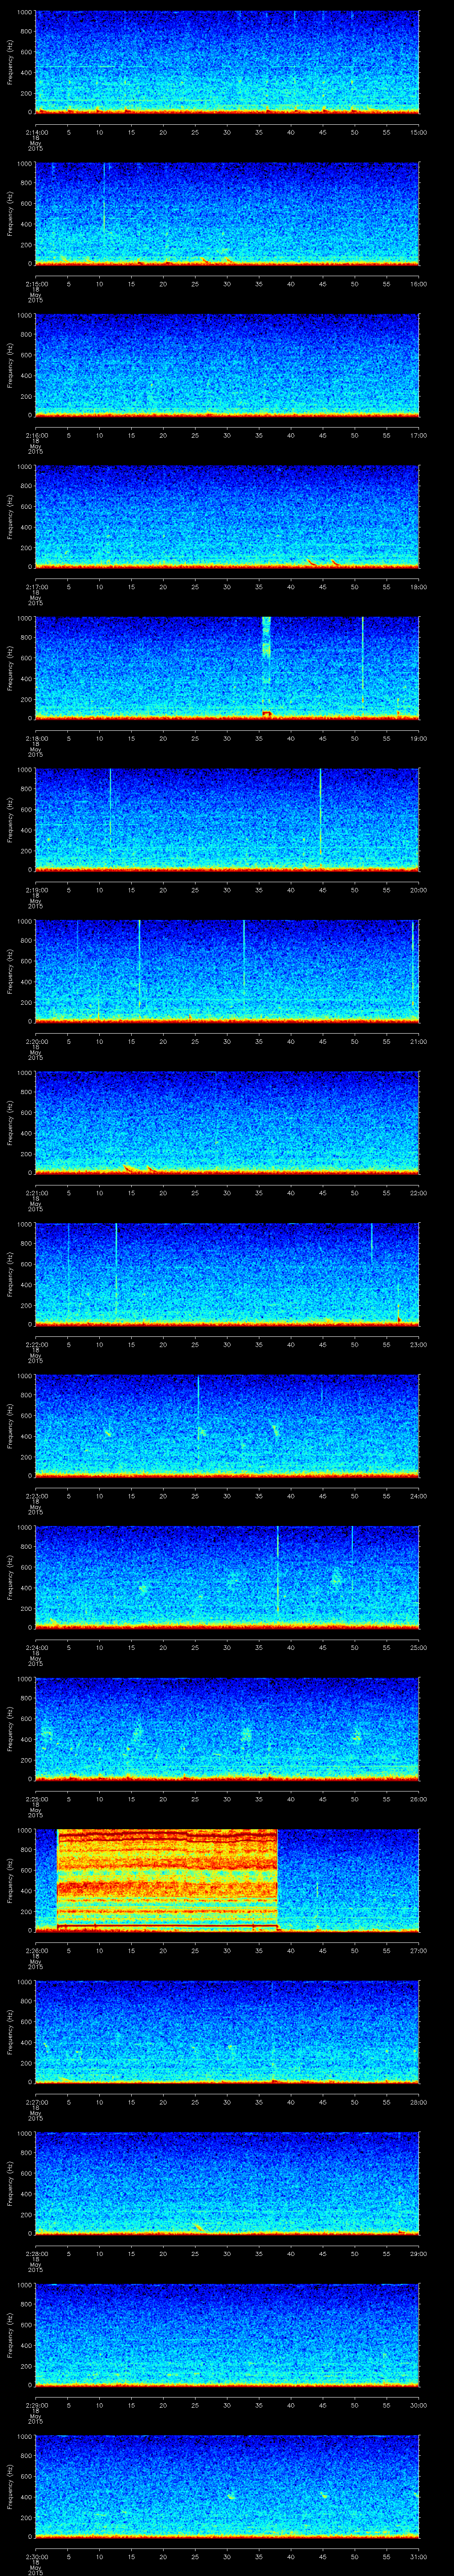The width and height of the screenshot is (454, 2576).
Task: Click the 20-second tick label under 2:27:00 spectrogram
Action: [x=164, y=2102]
